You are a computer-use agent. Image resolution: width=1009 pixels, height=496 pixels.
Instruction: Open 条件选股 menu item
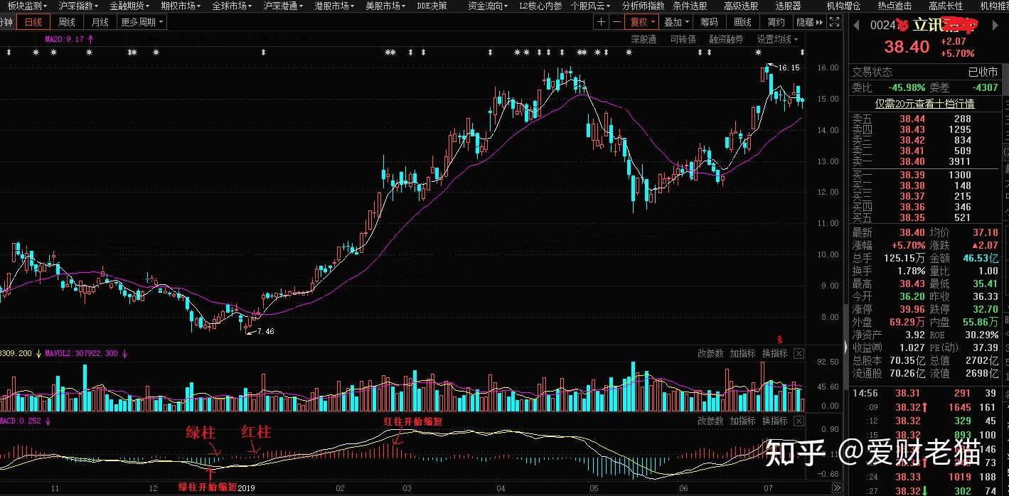click(x=690, y=6)
